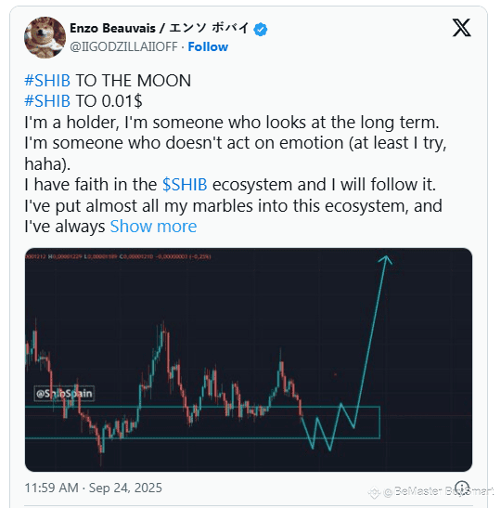Click the @ShibSpain label on chart
The height and width of the screenshot is (508, 501).
click(x=64, y=394)
